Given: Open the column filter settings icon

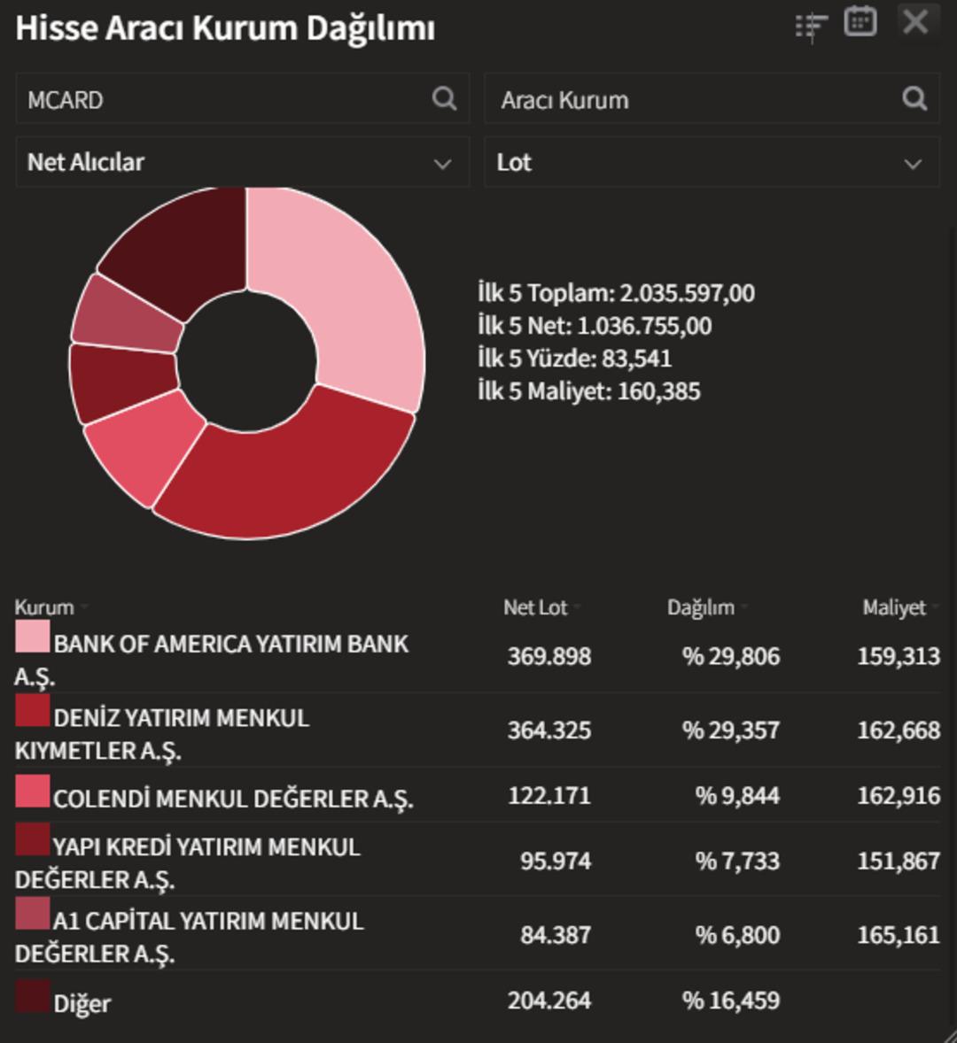Looking at the screenshot, I should (811, 27).
